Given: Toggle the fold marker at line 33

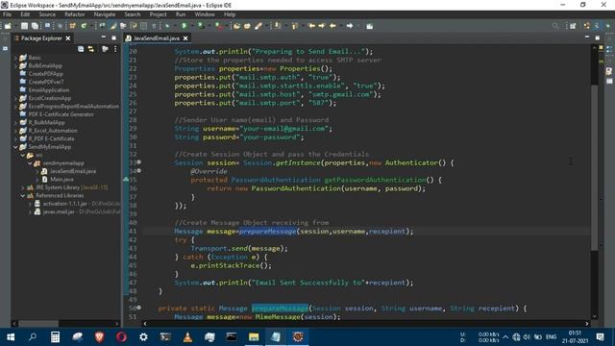Looking at the screenshot, I should (x=139, y=162).
